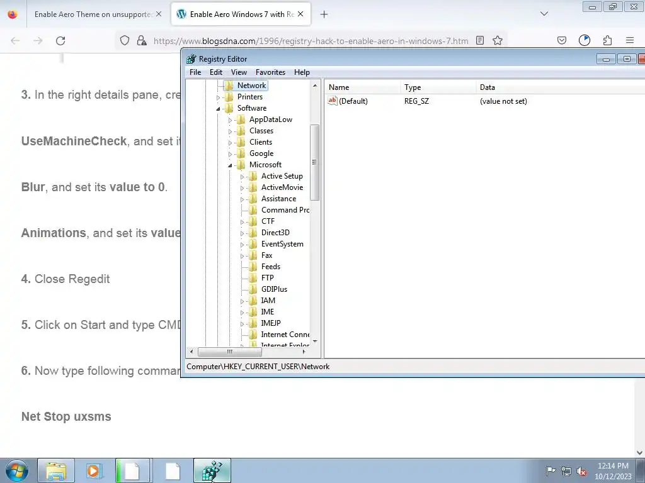The image size is (645, 483).
Task: Select the EventSystem registry key
Action: (x=282, y=244)
